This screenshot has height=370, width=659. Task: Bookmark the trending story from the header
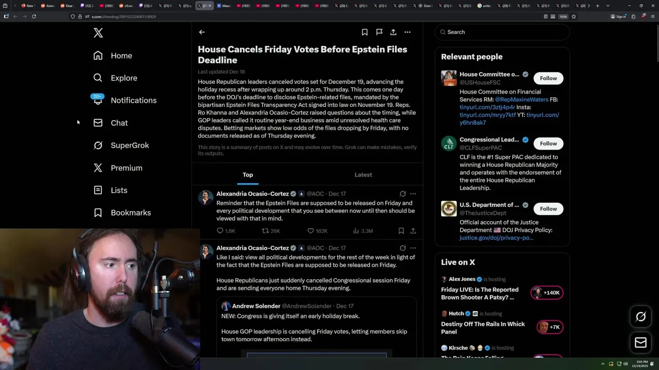(x=365, y=32)
